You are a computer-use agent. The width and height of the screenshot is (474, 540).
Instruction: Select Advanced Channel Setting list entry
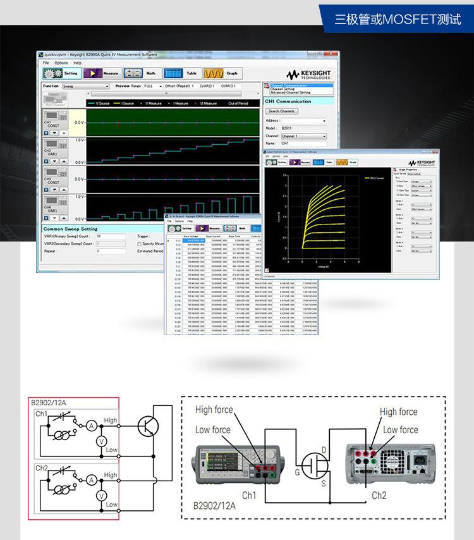click(x=290, y=92)
